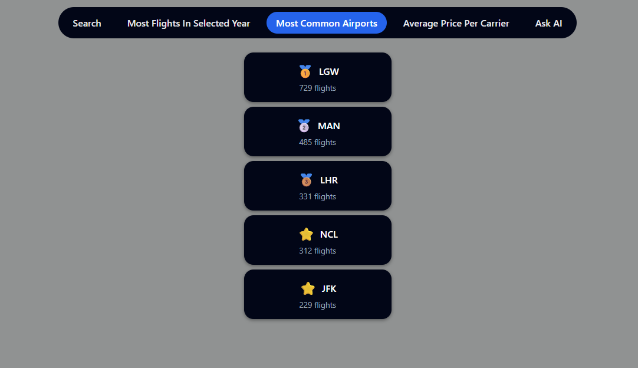638x368 pixels.
Task: Click the NCL airport code label
Action: pyautogui.click(x=329, y=235)
